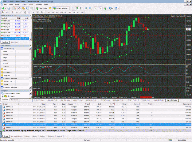Image resolution: width=192 pixels, height=142 pixels.
Task: Switch timeframe to W1
Action: 78,12
